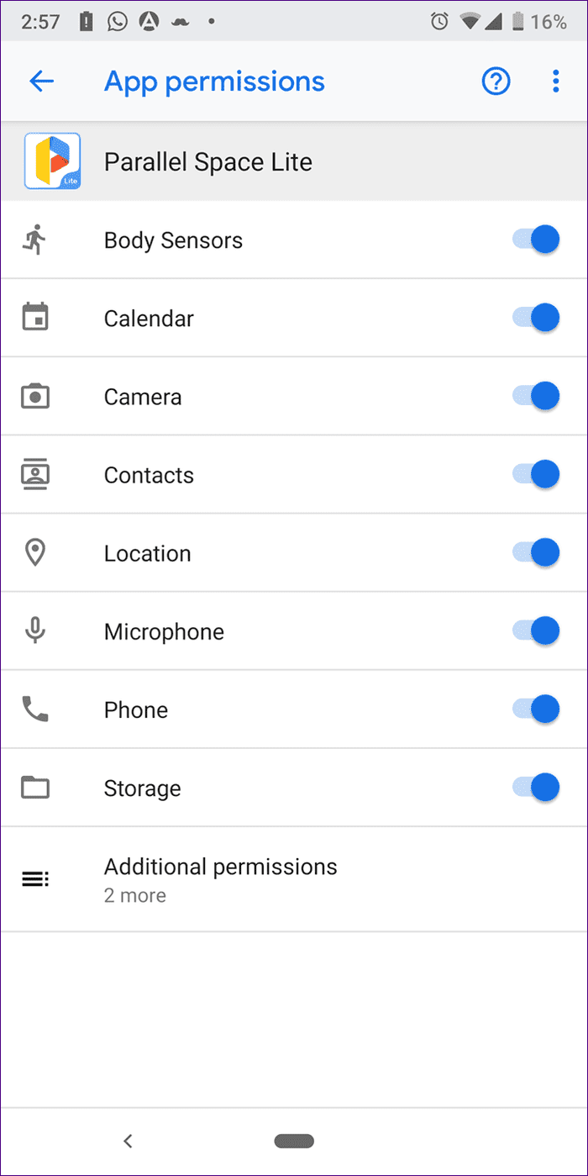588x1176 pixels.
Task: Turn off the Camera permission switch
Action: [x=535, y=396]
